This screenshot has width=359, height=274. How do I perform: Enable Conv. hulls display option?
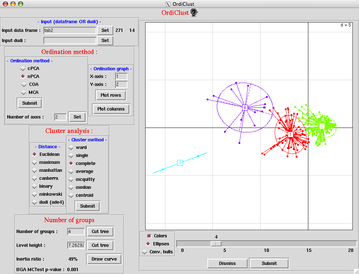tap(145, 252)
